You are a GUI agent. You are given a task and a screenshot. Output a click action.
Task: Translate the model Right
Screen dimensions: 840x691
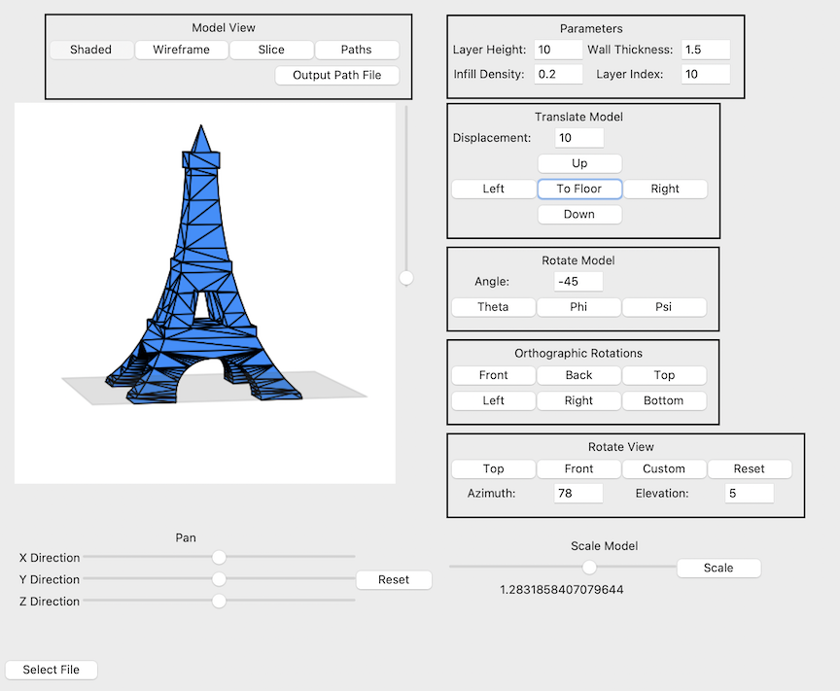(x=665, y=189)
